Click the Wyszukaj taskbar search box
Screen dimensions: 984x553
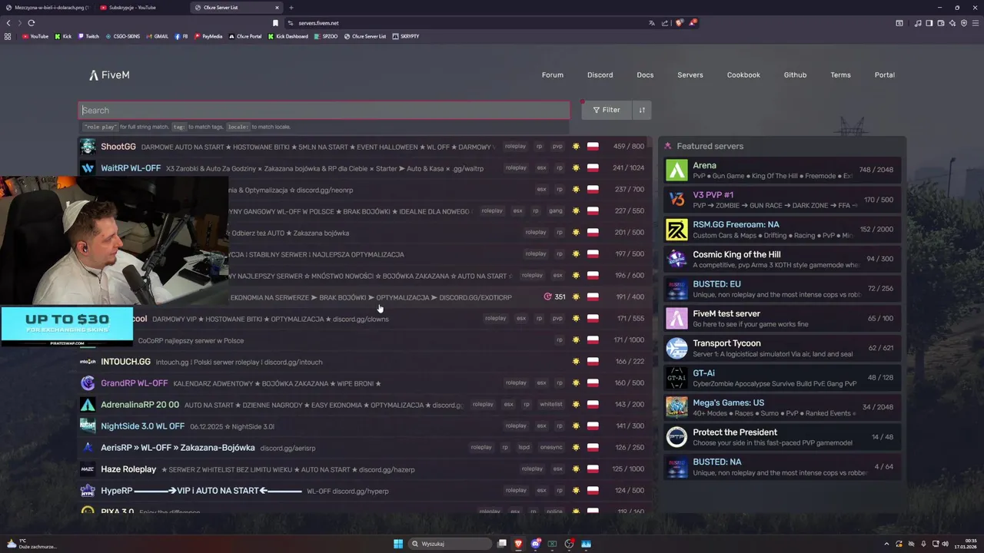pyautogui.click(x=450, y=544)
